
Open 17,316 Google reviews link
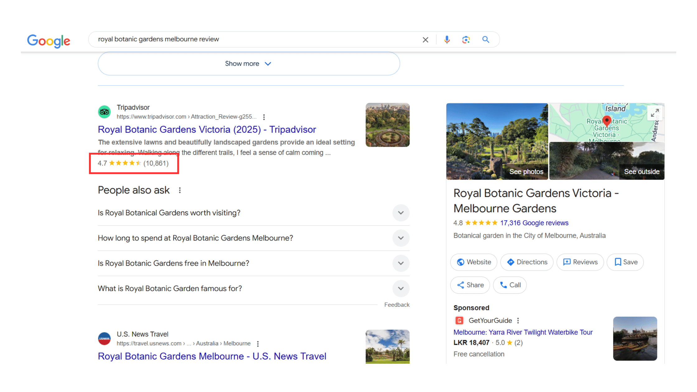point(534,223)
